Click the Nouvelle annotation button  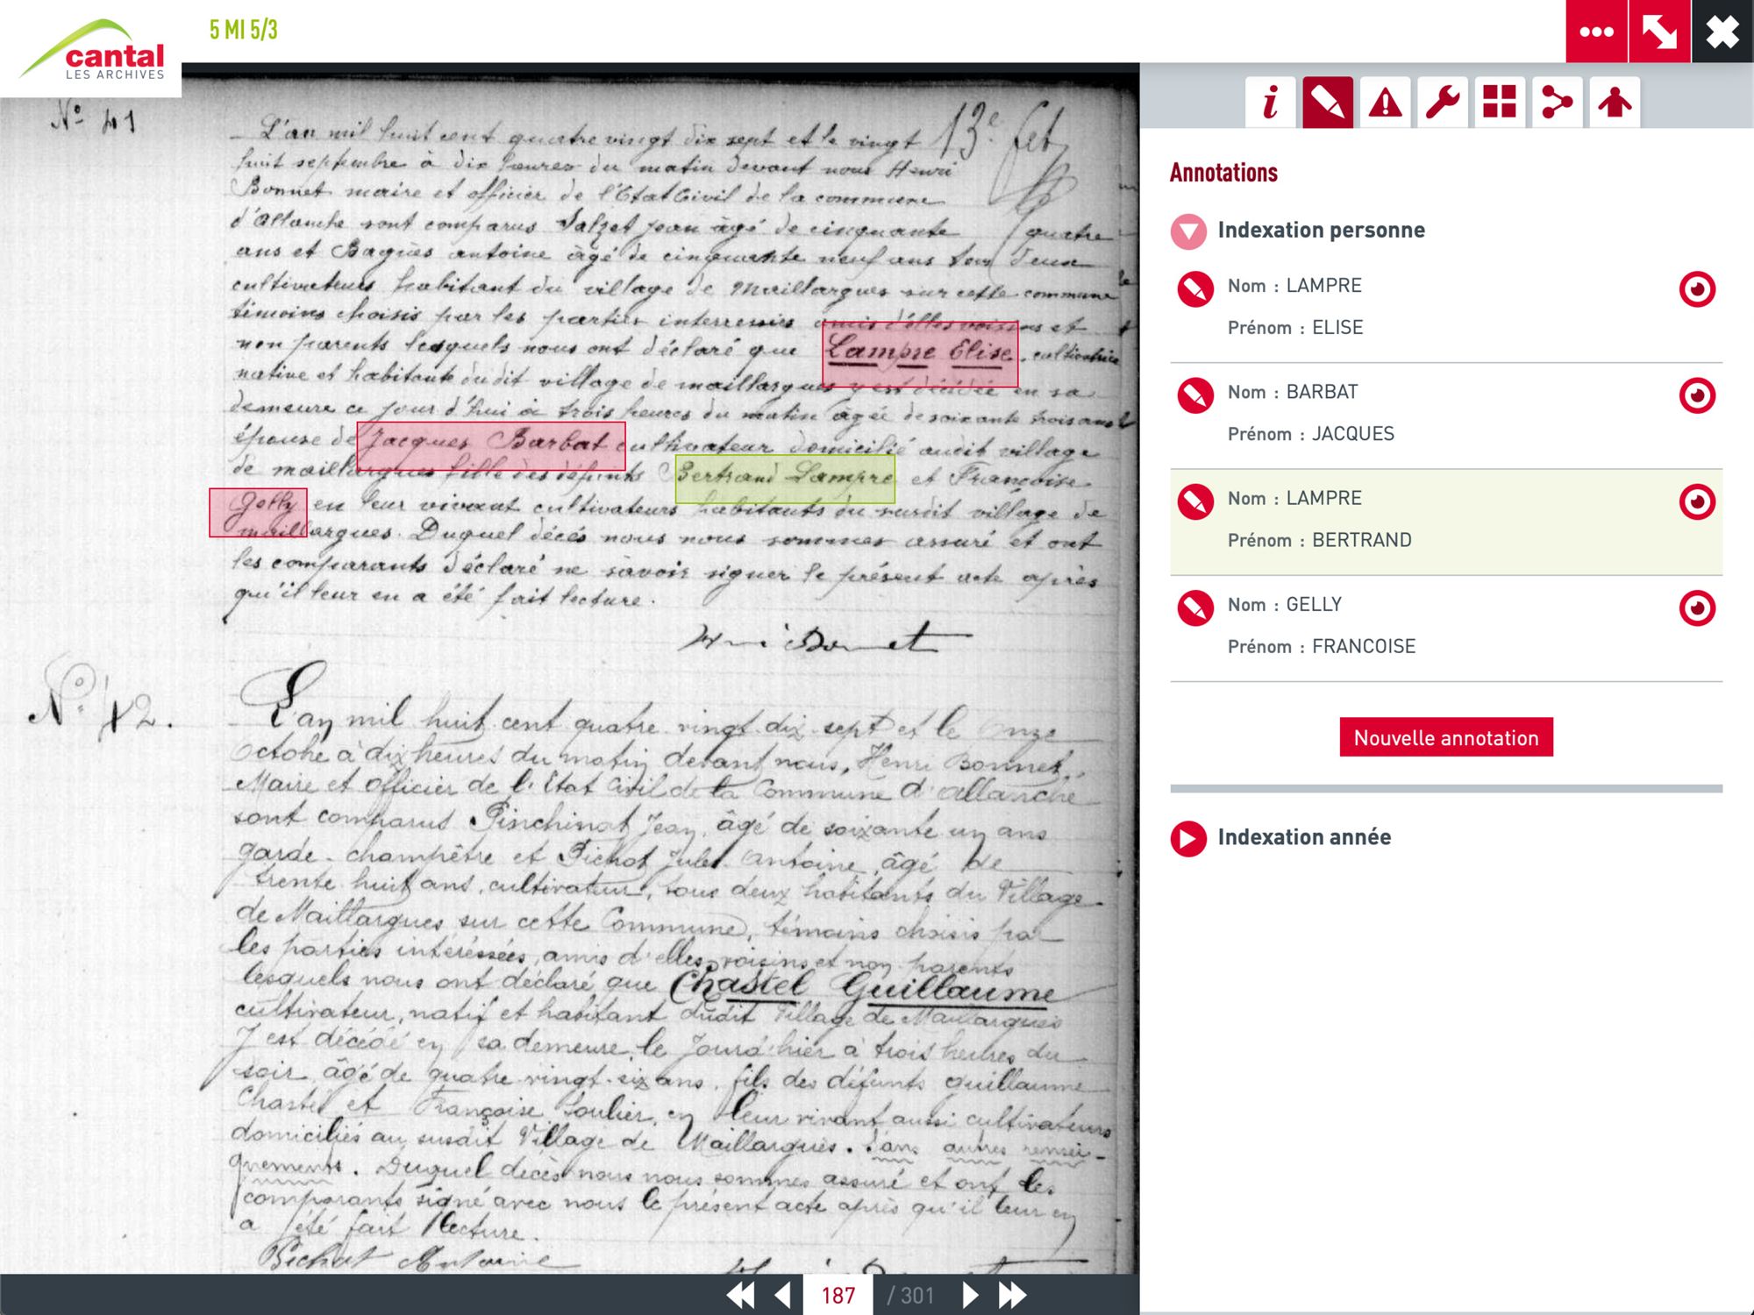click(x=1445, y=737)
